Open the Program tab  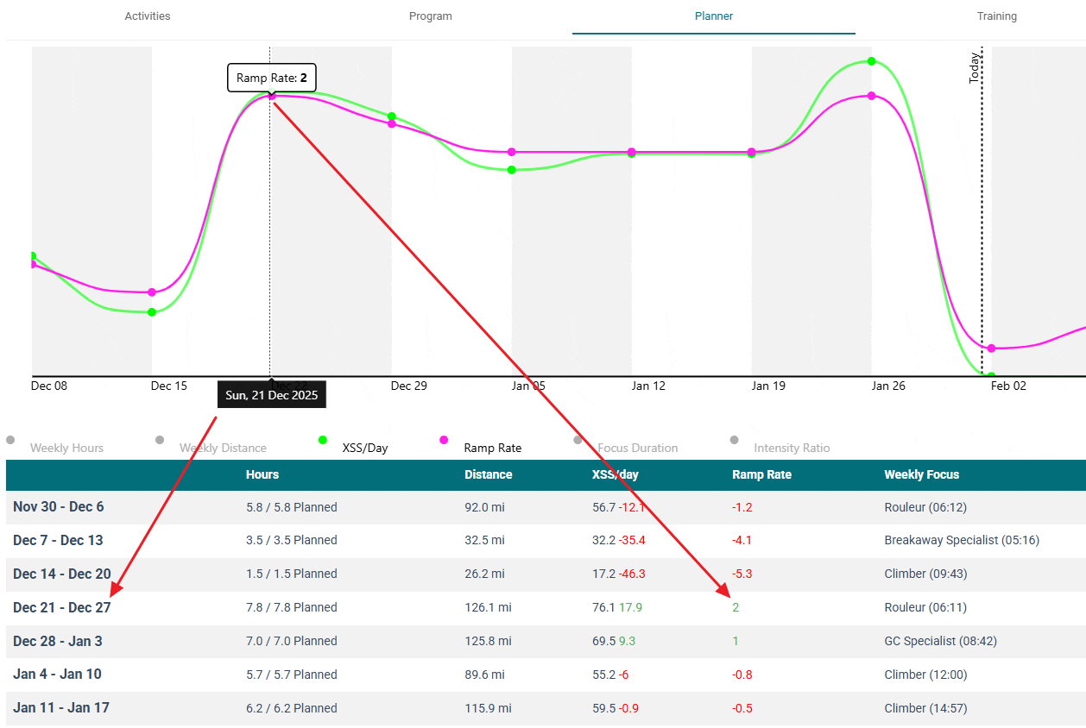pyautogui.click(x=430, y=16)
